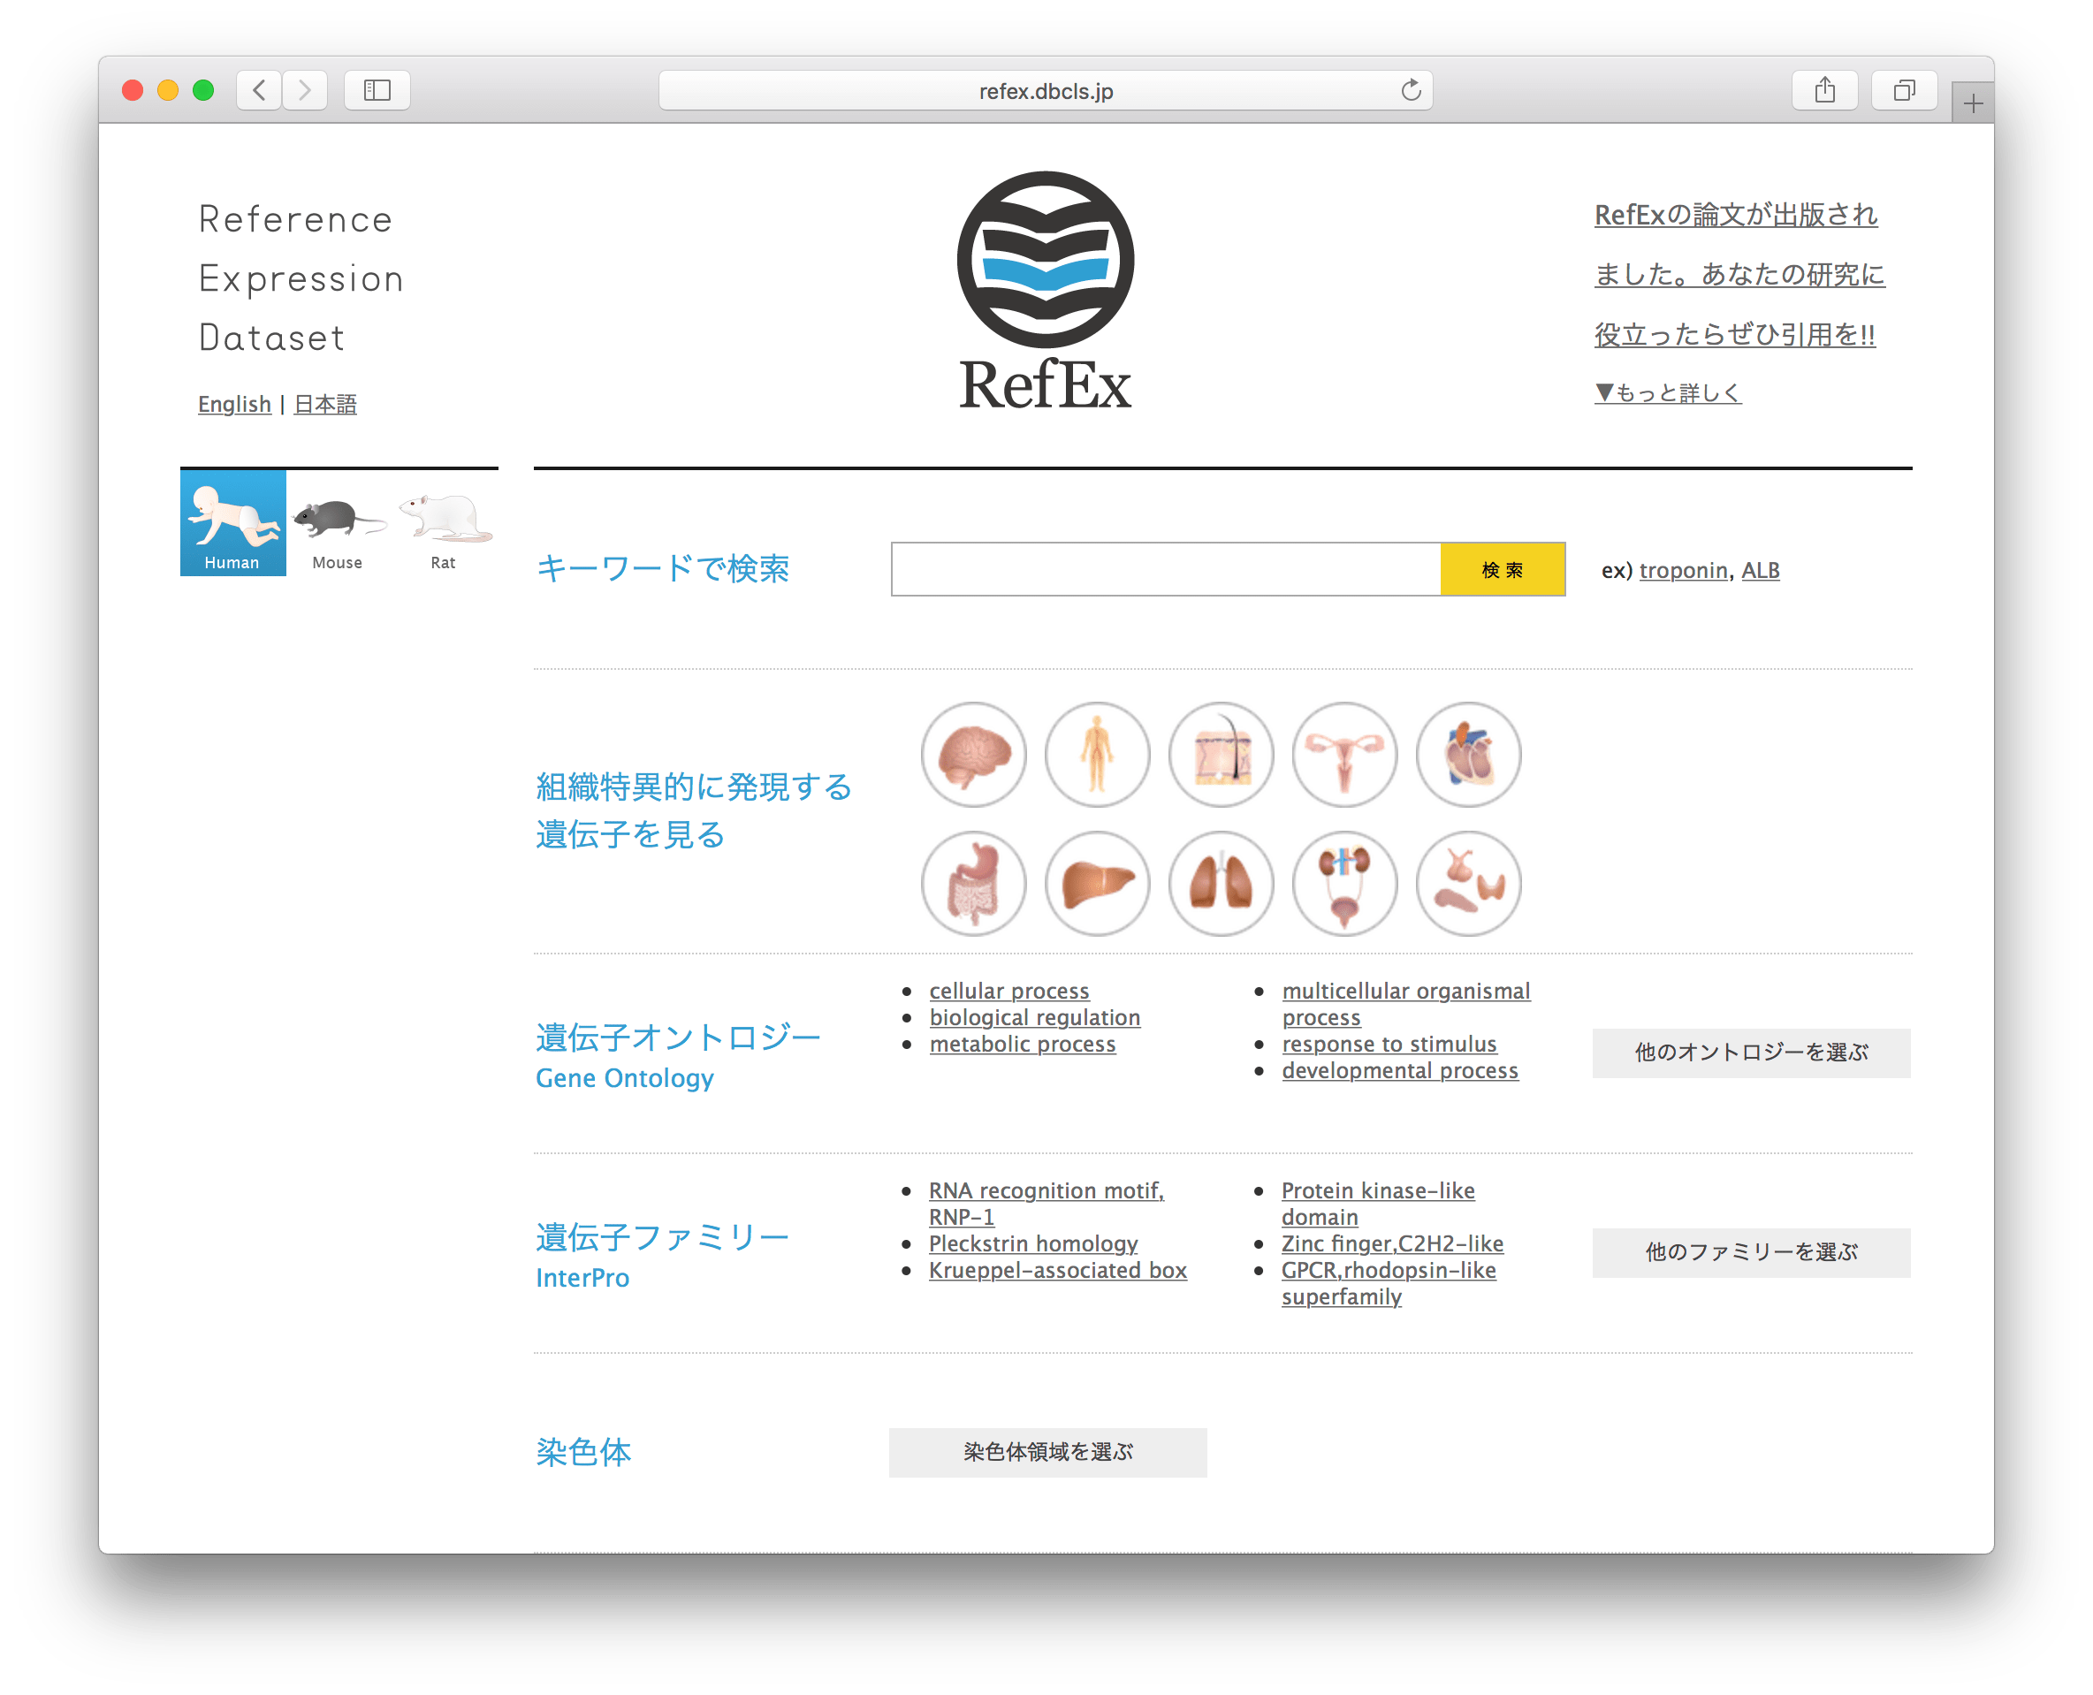This screenshot has height=1695, width=2093.
Task: Click the troponin example link
Action: click(1683, 570)
